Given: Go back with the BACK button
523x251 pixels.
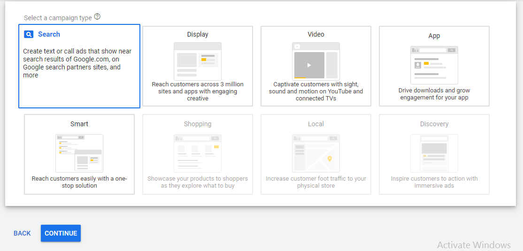Looking at the screenshot, I should (x=22, y=233).
